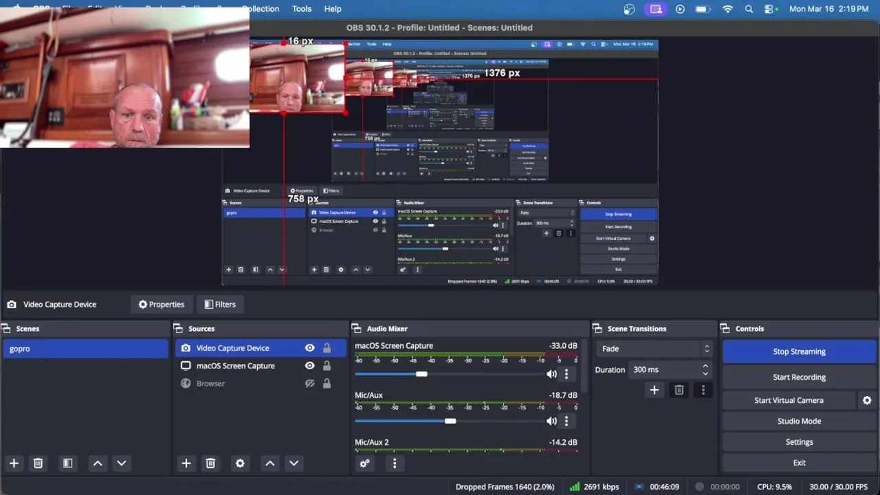Viewport: 880px width, 495px height.
Task: Enable Studio Mode
Action: [799, 421]
